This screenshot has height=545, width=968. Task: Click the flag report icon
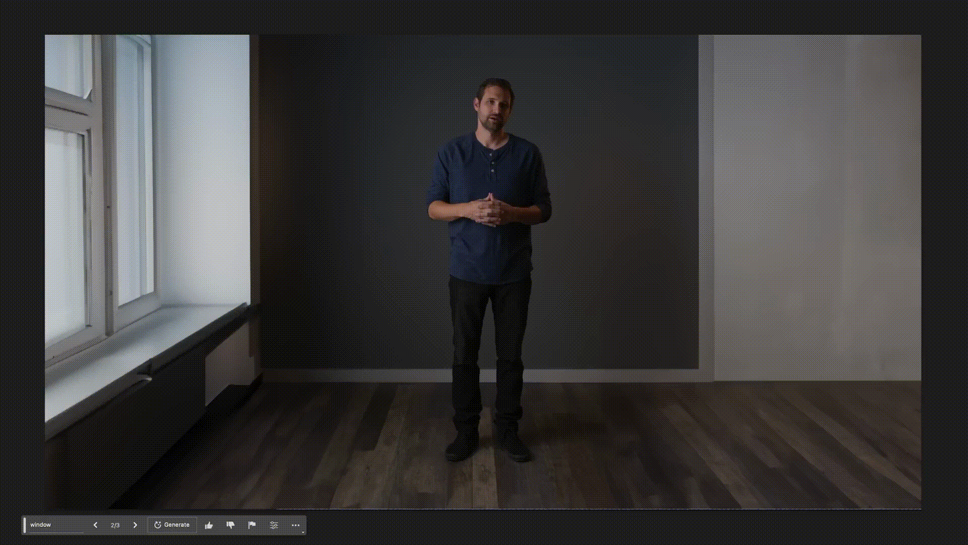click(x=252, y=525)
